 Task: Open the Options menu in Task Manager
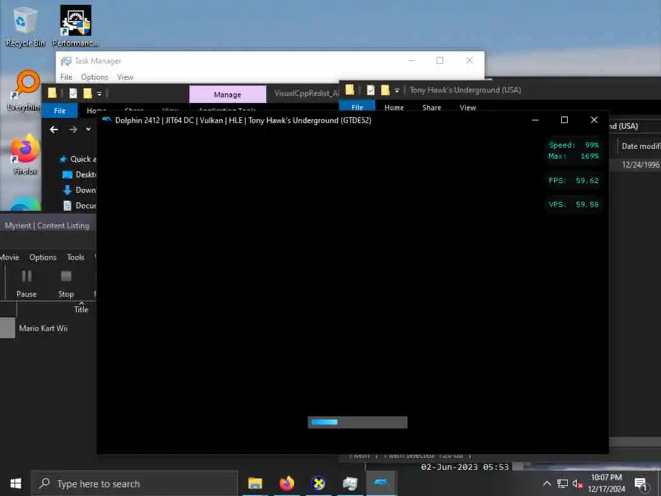94,77
